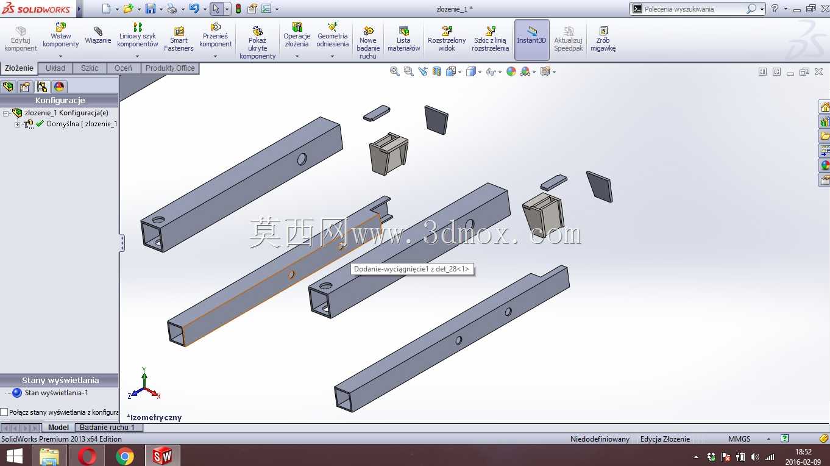Open DisplayManager color ball tab
This screenshot has width=830, height=466.
coord(59,87)
